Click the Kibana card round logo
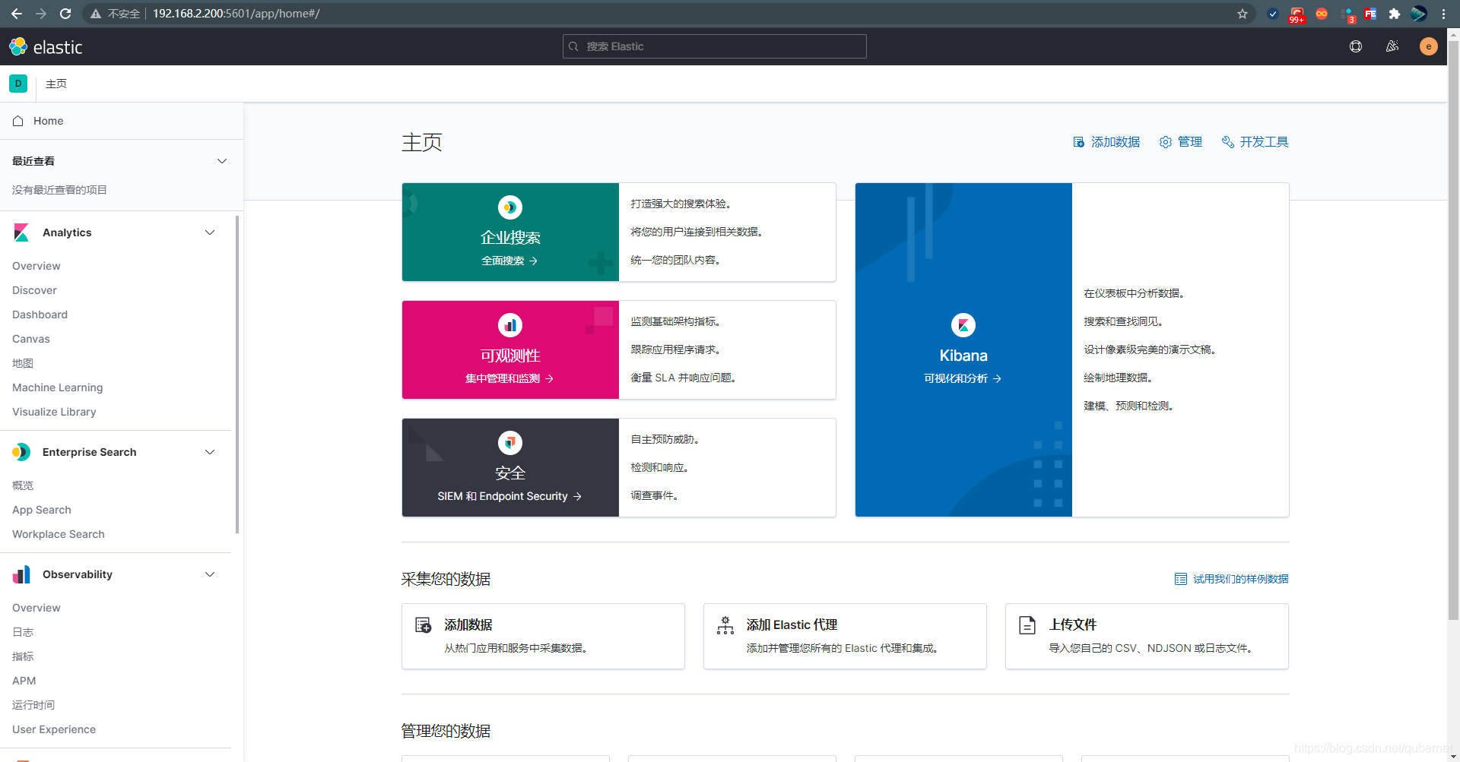Screen dimensions: 1460x762 (x=963, y=325)
